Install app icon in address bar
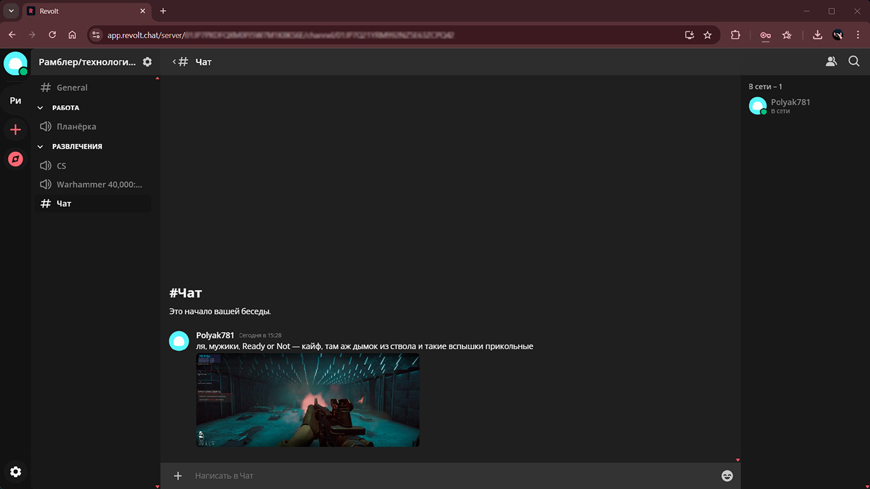 pyautogui.click(x=689, y=35)
